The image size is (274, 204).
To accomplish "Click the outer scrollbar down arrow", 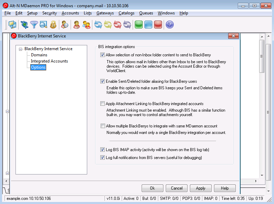I will pos(268,191).
